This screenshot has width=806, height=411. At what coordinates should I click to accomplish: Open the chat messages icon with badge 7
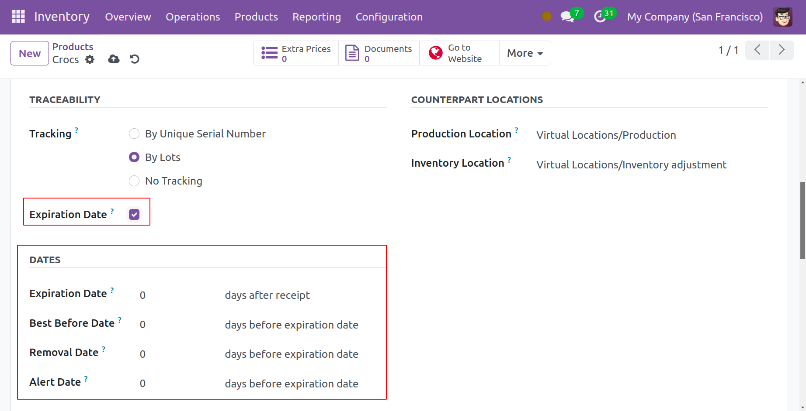(x=567, y=17)
